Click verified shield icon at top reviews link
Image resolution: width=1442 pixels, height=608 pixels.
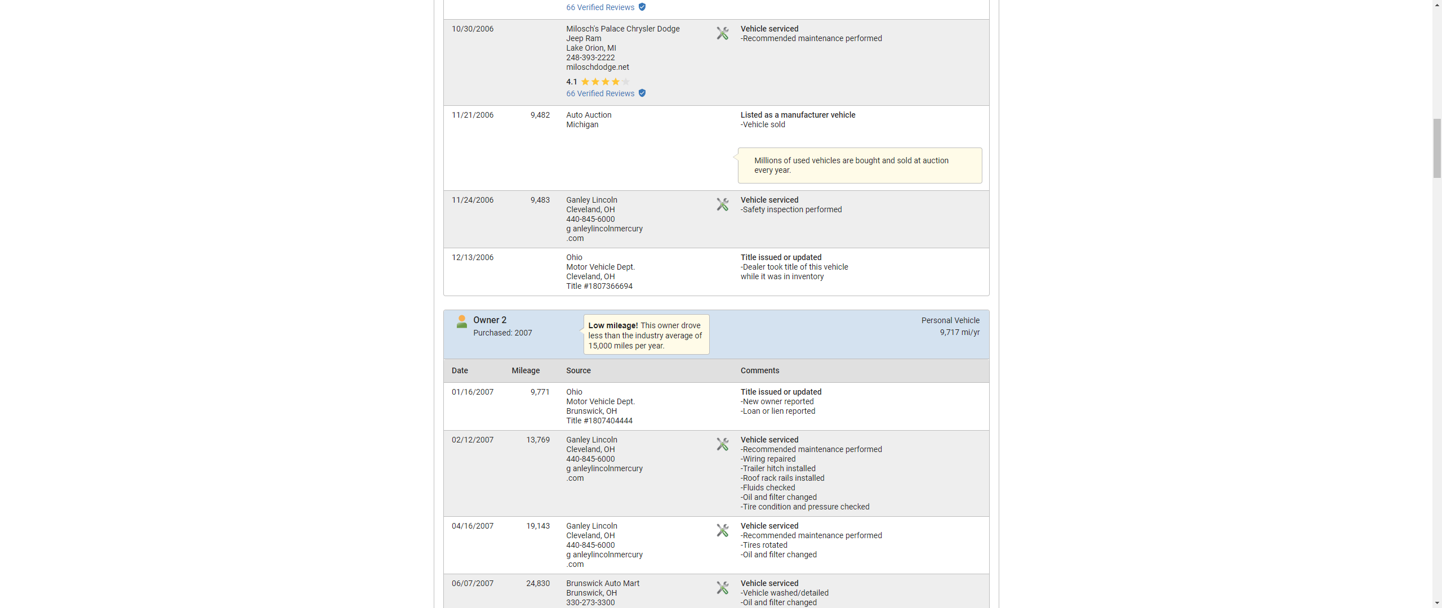click(642, 7)
